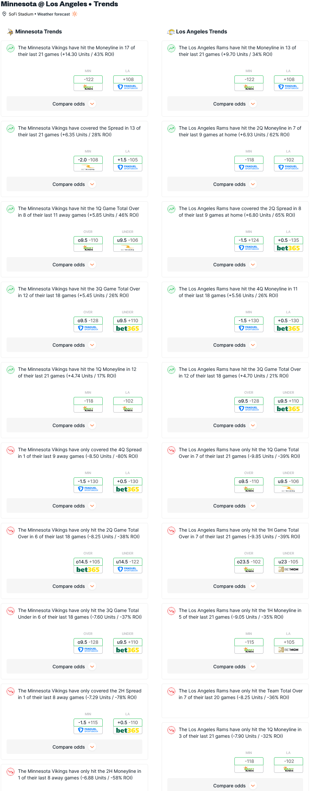Click green trend-up icon for Rams 2Q Spread
This screenshot has width=310, height=791.
(x=171, y=209)
